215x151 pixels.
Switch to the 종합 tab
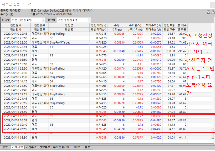(5, 147)
